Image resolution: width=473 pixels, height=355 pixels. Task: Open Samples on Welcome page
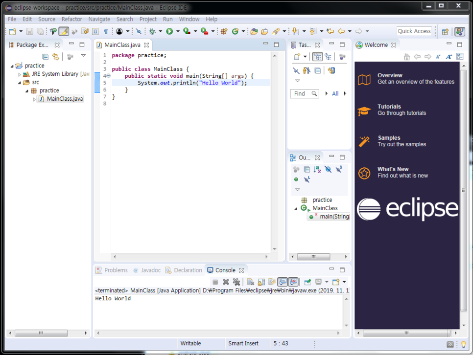(392, 141)
